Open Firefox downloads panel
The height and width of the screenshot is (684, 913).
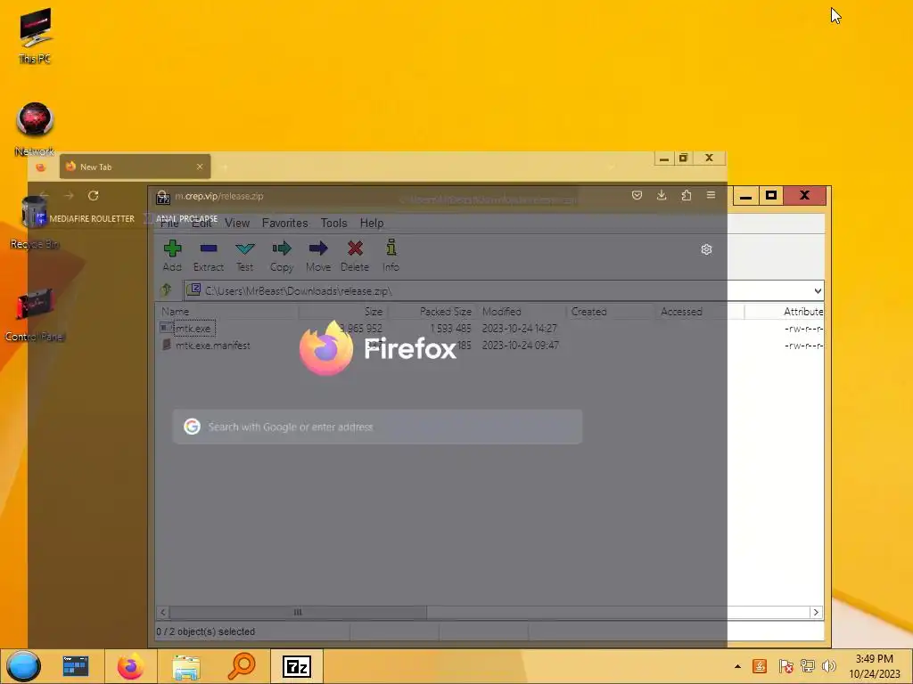pyautogui.click(x=662, y=195)
